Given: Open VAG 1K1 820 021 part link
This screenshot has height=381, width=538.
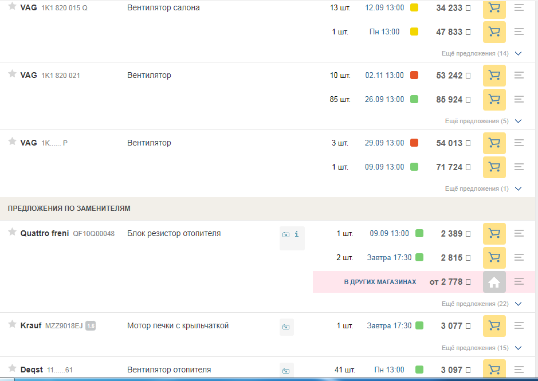Looking at the screenshot, I should (60, 76).
